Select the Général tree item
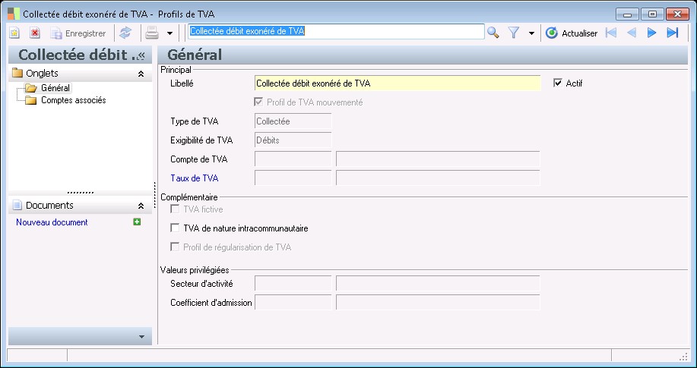Viewport: 697px width, 368px height. [55, 88]
